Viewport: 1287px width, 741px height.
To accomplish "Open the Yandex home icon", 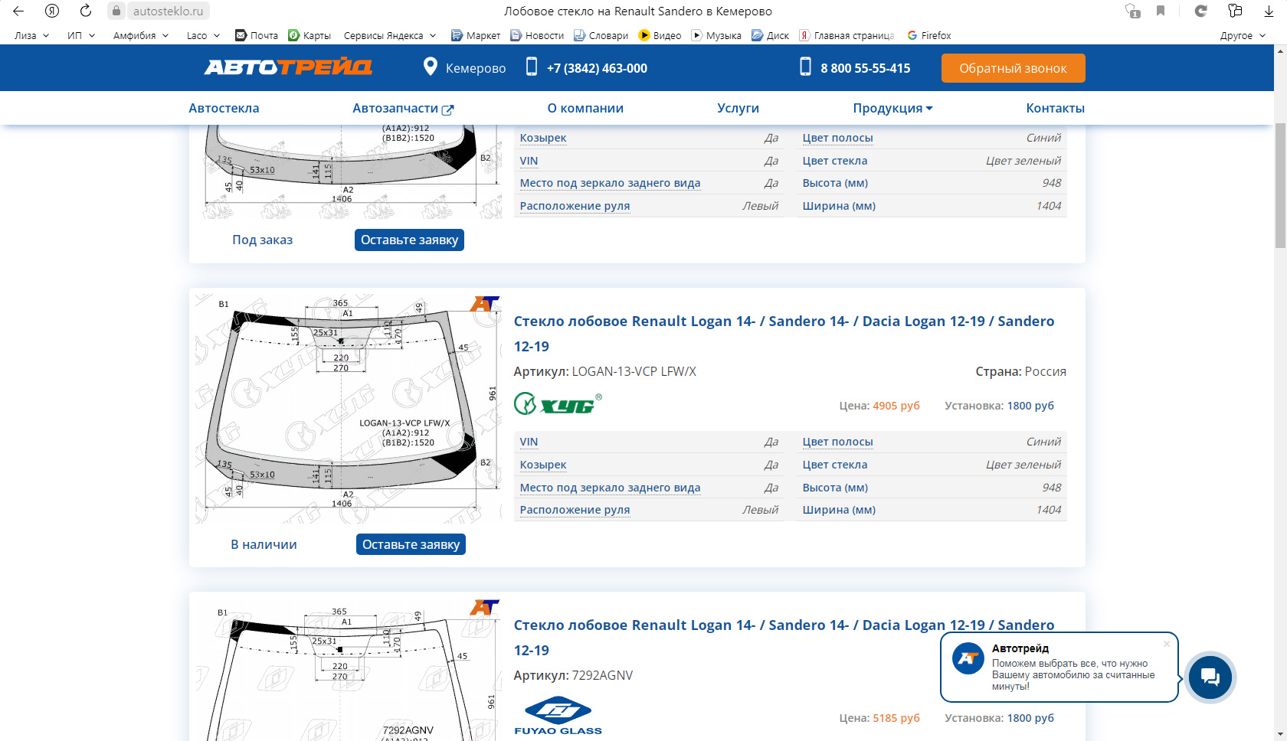I will coord(52,11).
